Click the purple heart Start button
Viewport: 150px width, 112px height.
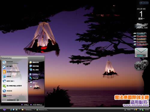[x=4, y=110]
